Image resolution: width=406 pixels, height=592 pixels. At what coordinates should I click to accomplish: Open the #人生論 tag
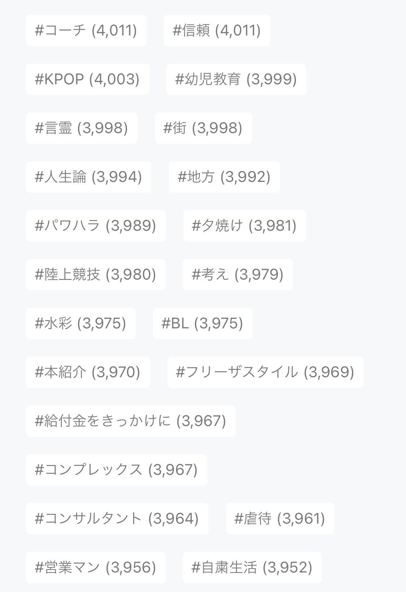pos(88,177)
